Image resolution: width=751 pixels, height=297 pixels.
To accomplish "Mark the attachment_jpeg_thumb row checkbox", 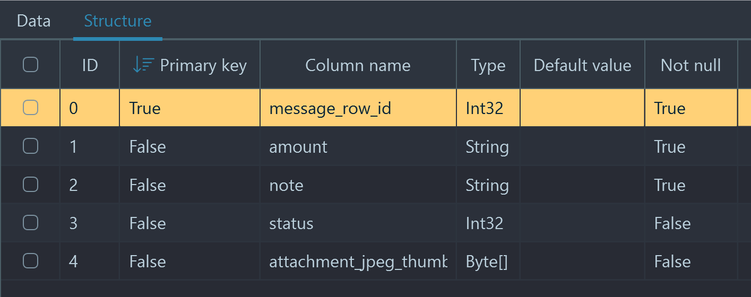I will [x=31, y=261].
